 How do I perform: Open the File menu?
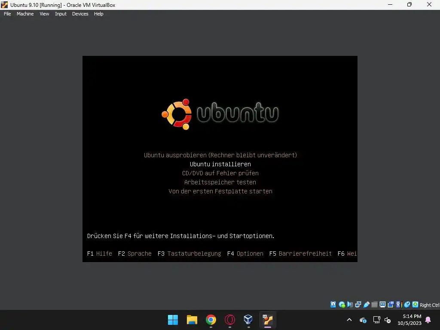[x=7, y=14]
